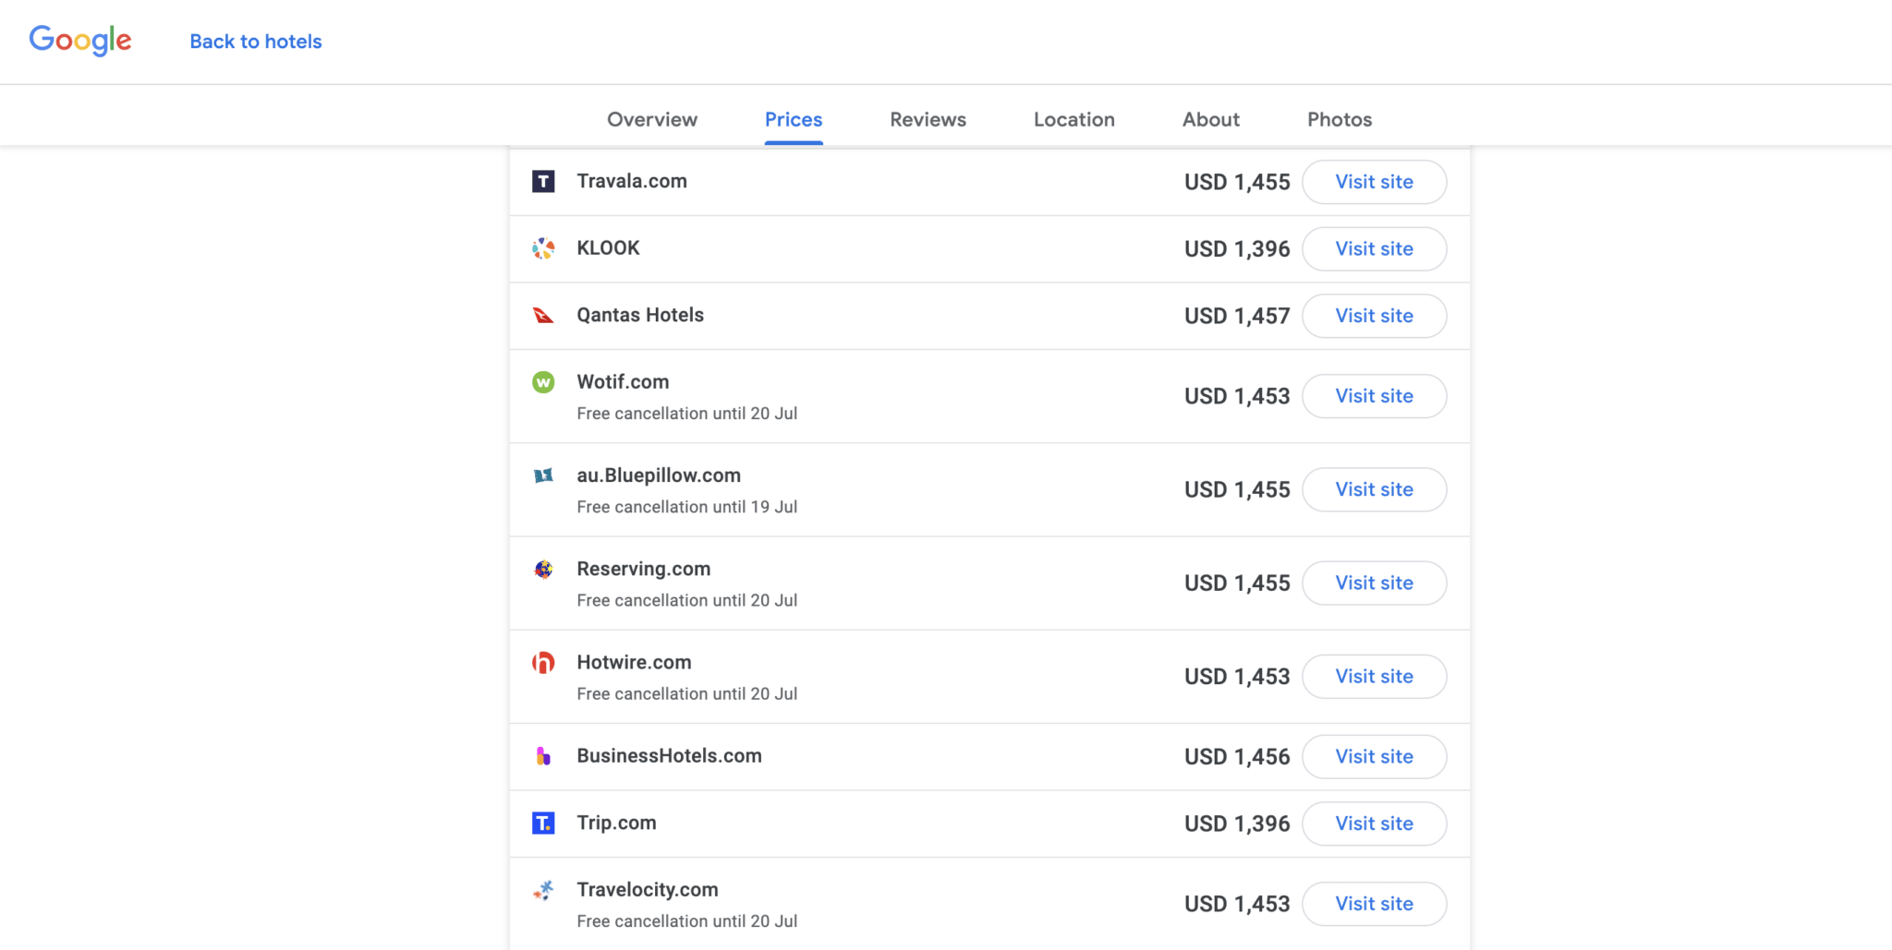The width and height of the screenshot is (1892, 950).
Task: Click the Travala.com provider icon
Action: click(543, 182)
